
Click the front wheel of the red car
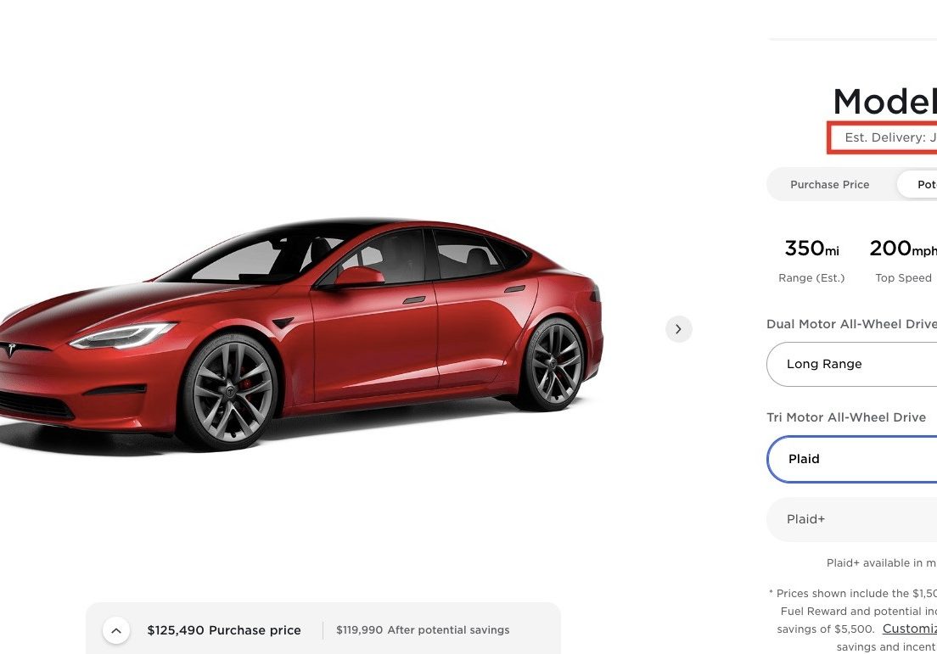pos(229,392)
